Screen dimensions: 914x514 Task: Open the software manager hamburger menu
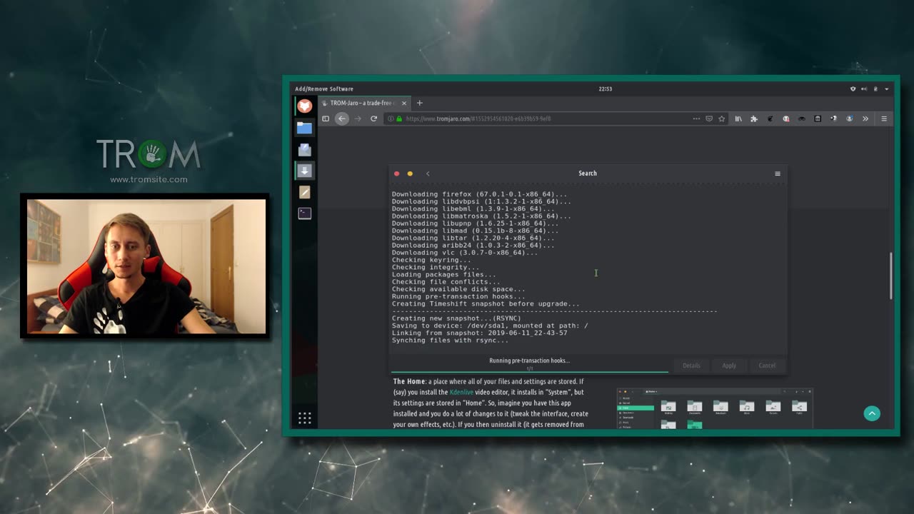[x=778, y=173]
